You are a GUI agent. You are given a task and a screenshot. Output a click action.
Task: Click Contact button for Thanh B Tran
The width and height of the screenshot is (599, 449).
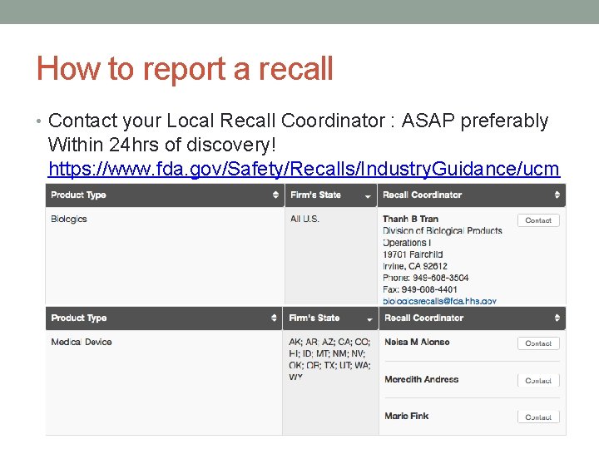[x=538, y=220]
